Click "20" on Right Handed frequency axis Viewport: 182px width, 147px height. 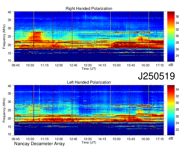[10, 45]
